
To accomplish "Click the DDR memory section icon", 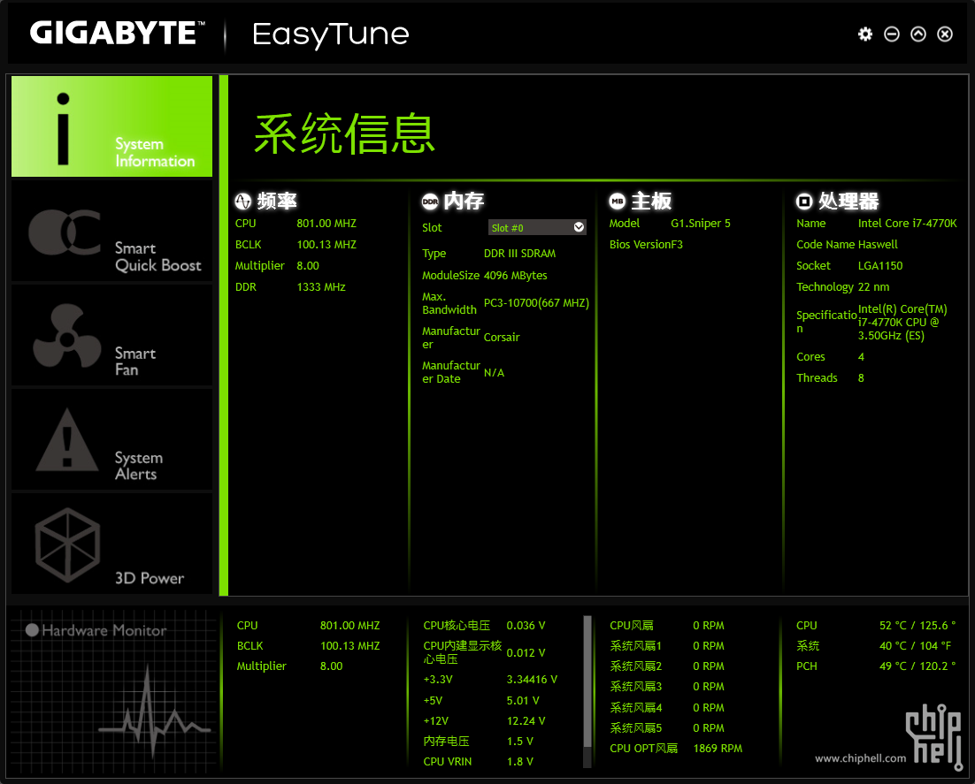I will [x=430, y=202].
